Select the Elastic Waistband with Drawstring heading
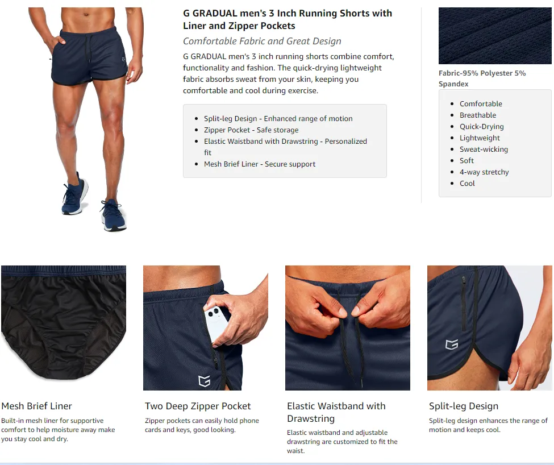This screenshot has width=554, height=465. (x=336, y=412)
